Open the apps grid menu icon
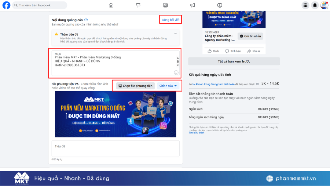Viewport: 330px width, 186px height. (x=305, y=5)
